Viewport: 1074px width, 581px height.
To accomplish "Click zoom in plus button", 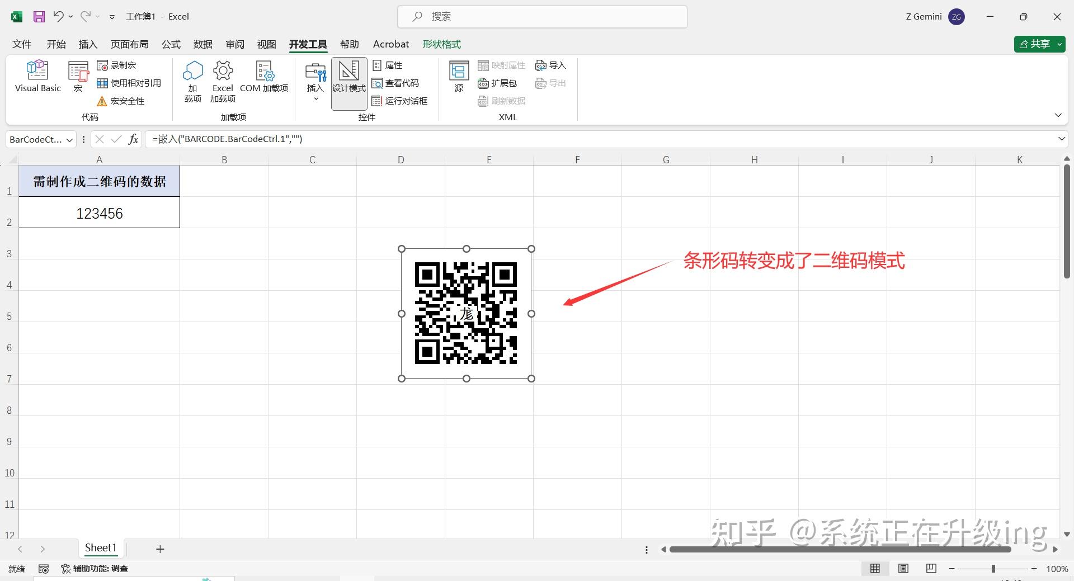I will [x=1034, y=569].
